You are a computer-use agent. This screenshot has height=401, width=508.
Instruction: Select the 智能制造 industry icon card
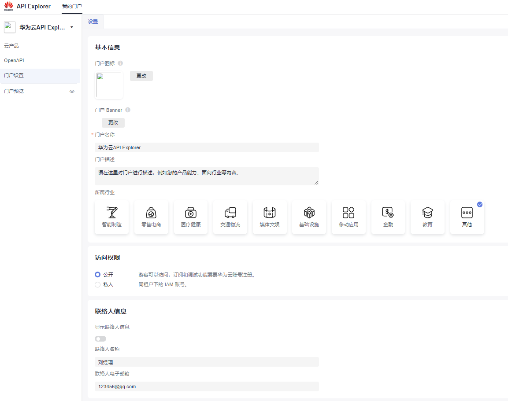pyautogui.click(x=112, y=217)
